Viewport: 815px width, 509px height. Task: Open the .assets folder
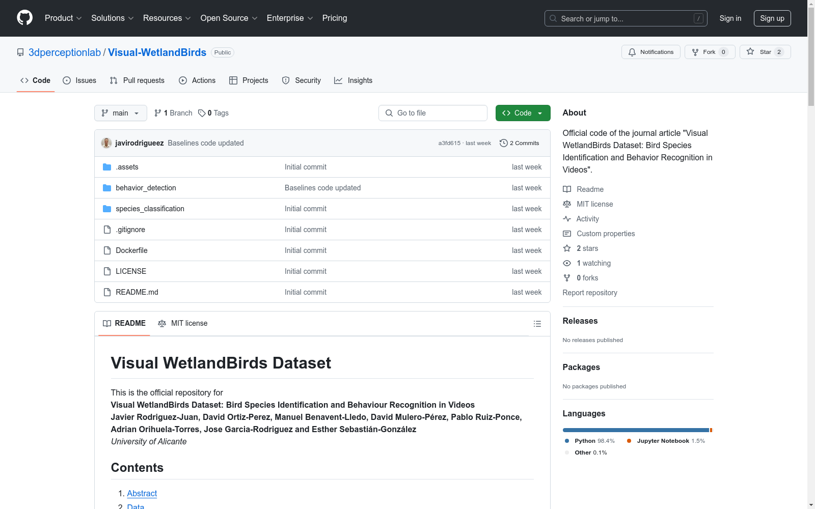[x=127, y=167]
